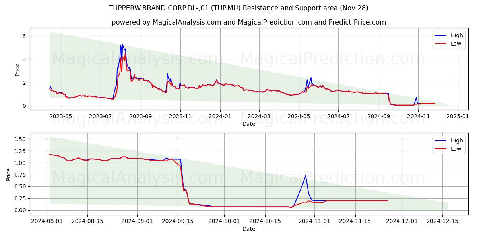Screen dimensions: 477x238
Task: Click the y-axis value 0.75 on bottom chart
Action: (20, 175)
